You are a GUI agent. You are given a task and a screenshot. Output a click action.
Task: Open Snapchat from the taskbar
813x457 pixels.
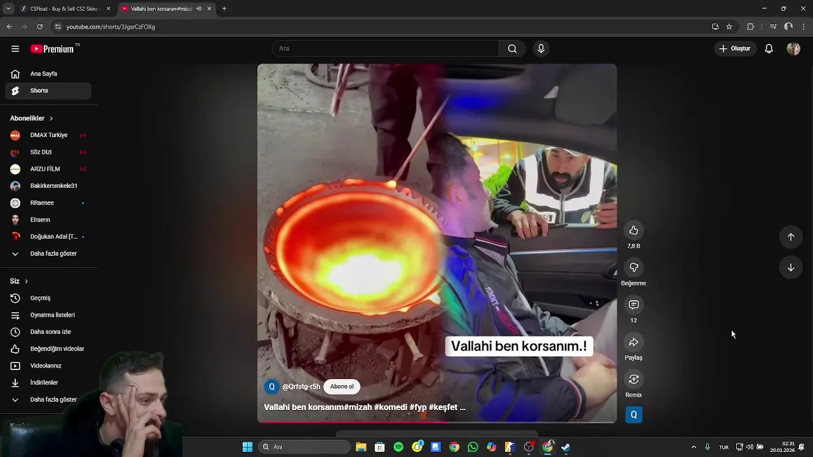click(x=417, y=447)
